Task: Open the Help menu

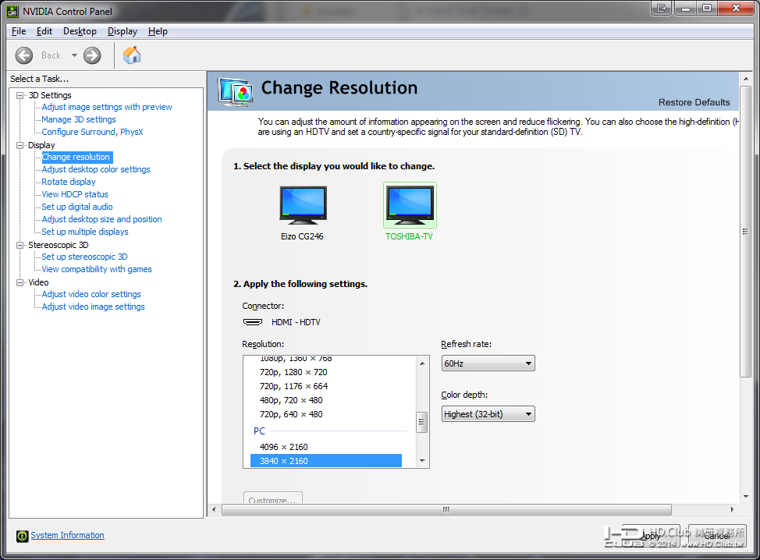Action: click(x=158, y=31)
